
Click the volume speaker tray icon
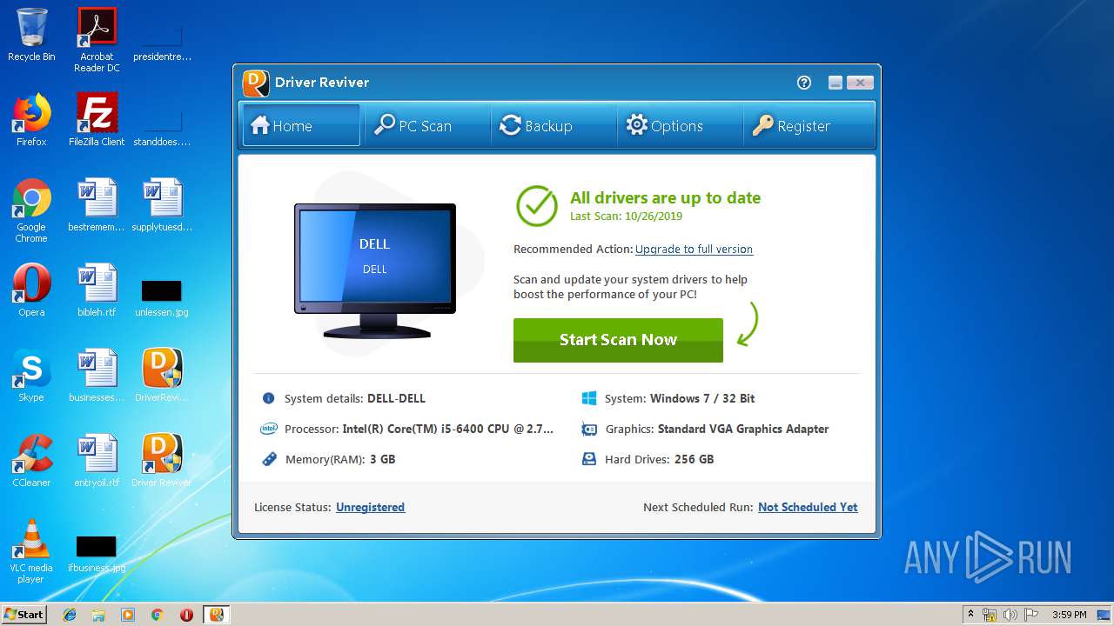click(x=1010, y=615)
